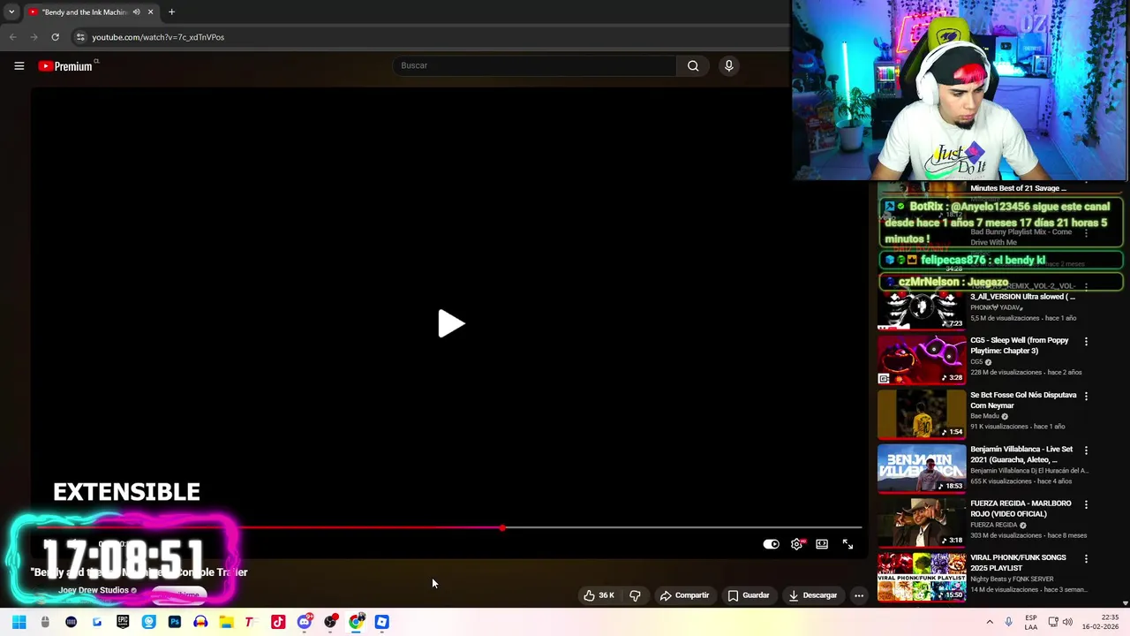1130x636 pixels.
Task: Open Epic Games launcher from taskbar
Action: coord(123,622)
